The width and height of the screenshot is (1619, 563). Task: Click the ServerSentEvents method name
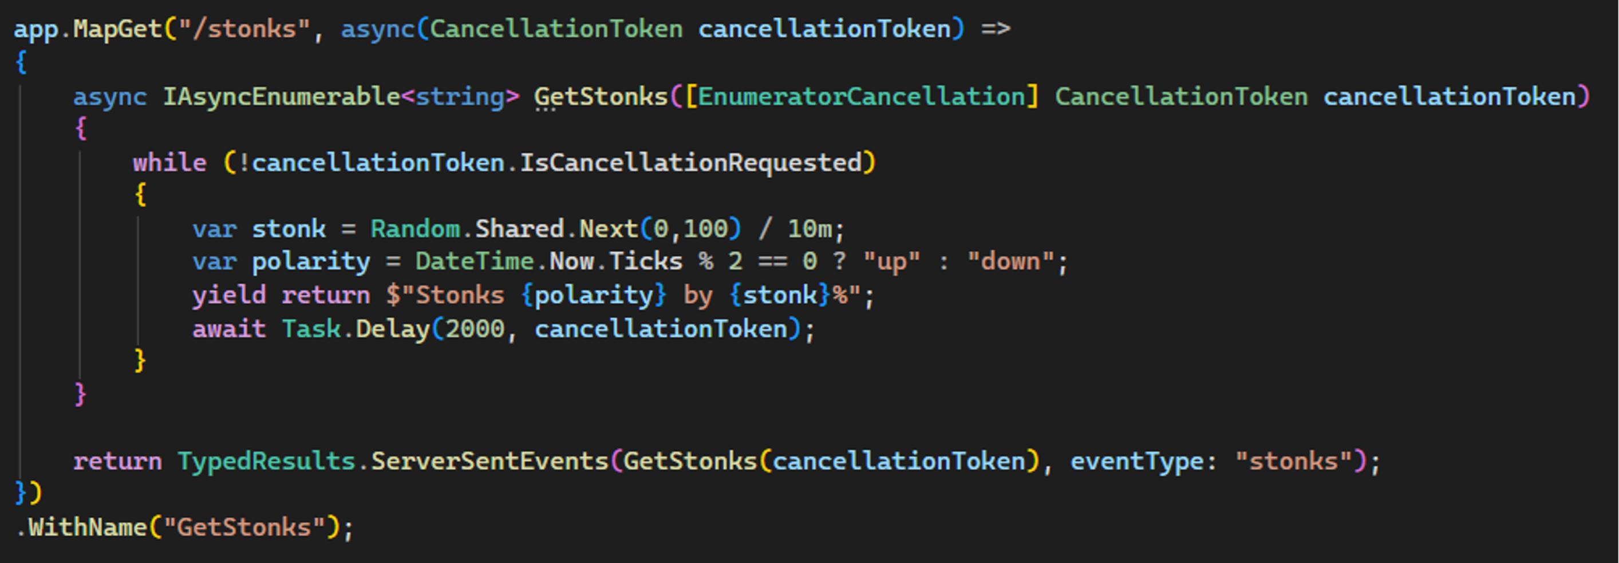tap(489, 462)
